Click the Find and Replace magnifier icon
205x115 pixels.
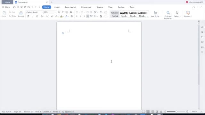click(168, 13)
